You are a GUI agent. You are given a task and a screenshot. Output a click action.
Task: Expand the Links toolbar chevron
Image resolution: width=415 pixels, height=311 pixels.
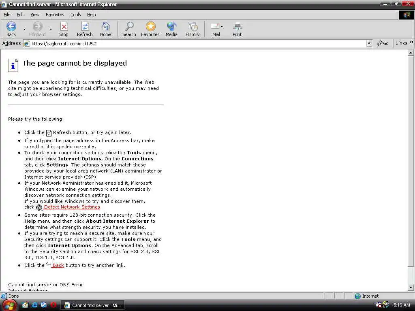(412, 42)
